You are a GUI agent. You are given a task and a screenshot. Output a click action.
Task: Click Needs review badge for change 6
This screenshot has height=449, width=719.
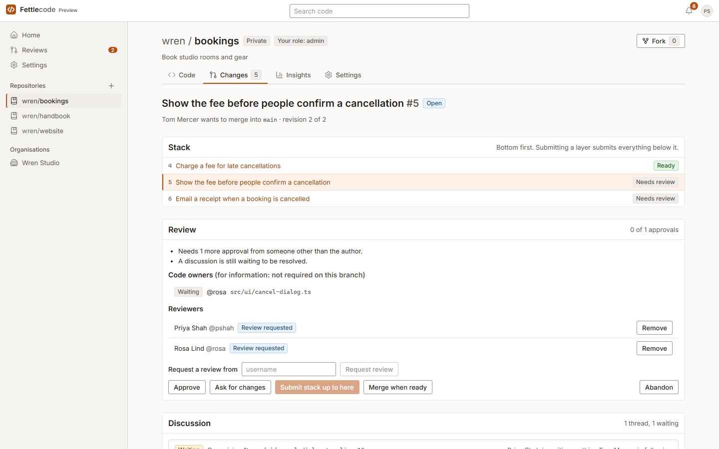[x=656, y=199]
